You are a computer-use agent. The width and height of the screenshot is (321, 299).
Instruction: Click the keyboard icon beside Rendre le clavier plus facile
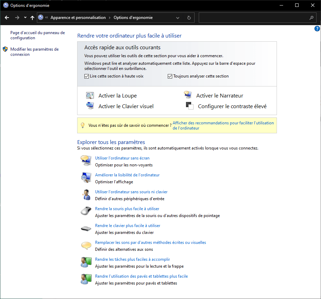[86, 228]
